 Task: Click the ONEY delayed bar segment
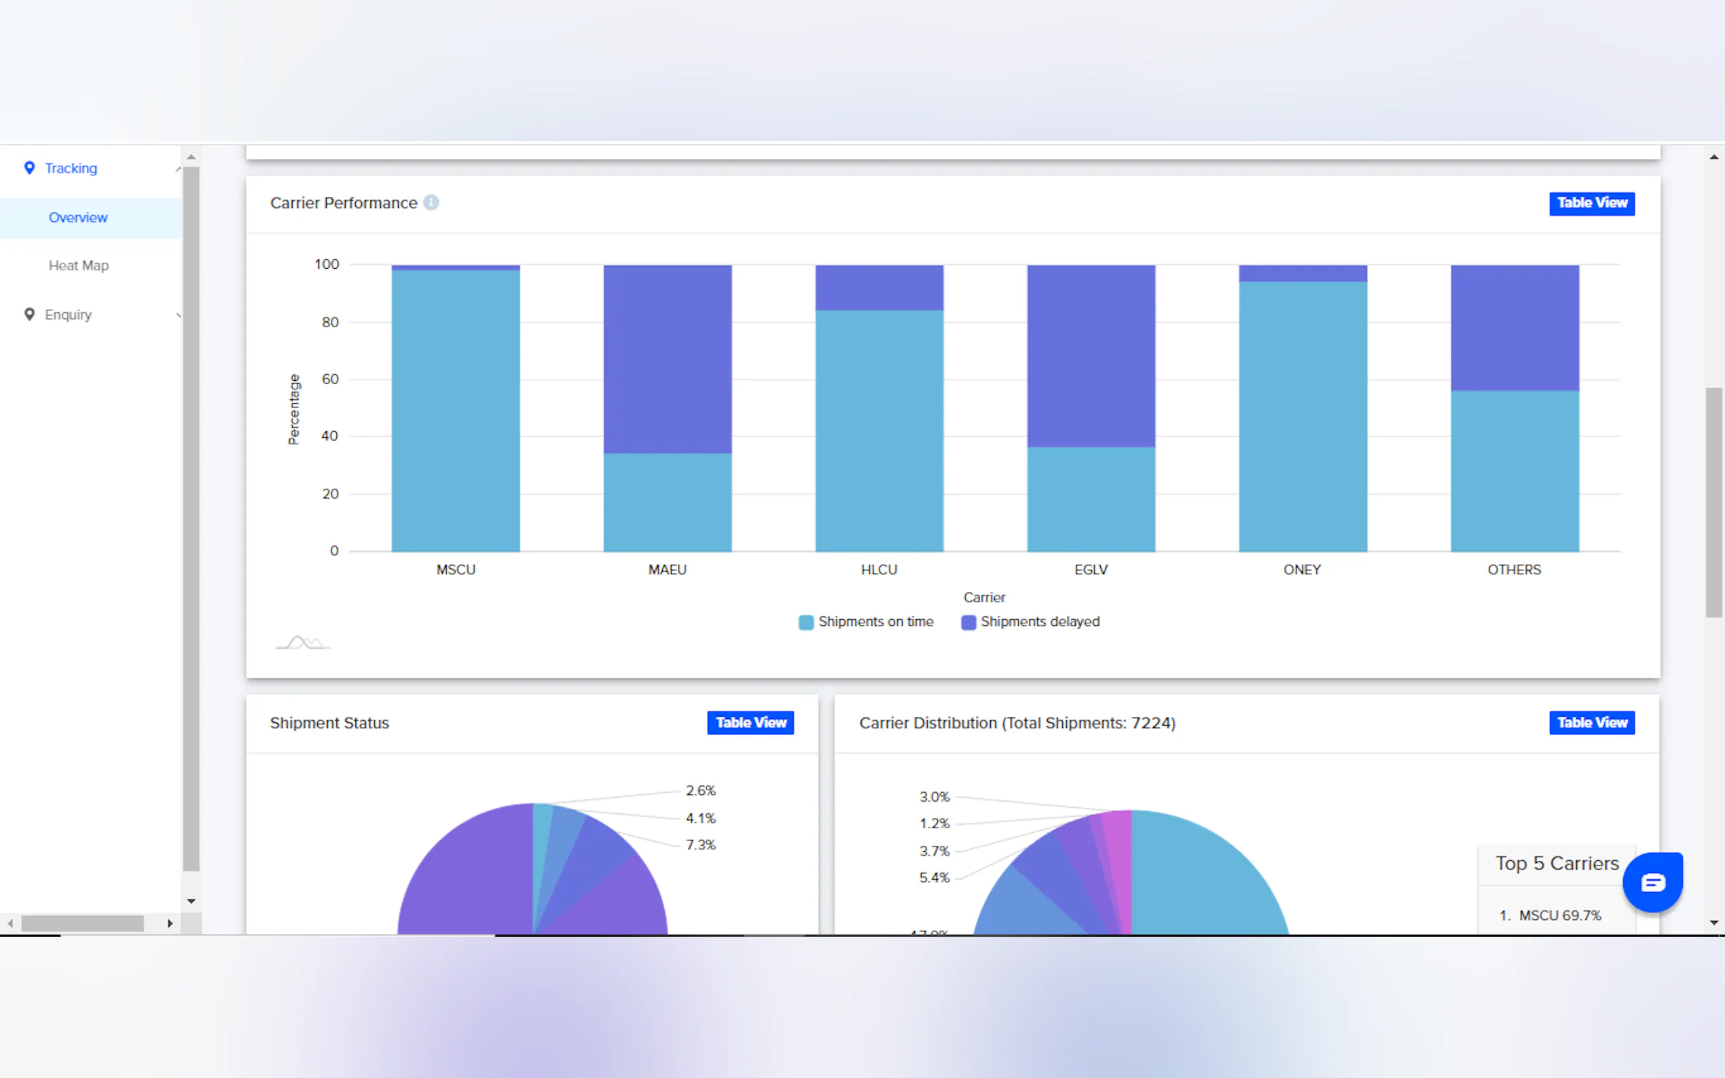coord(1303,273)
